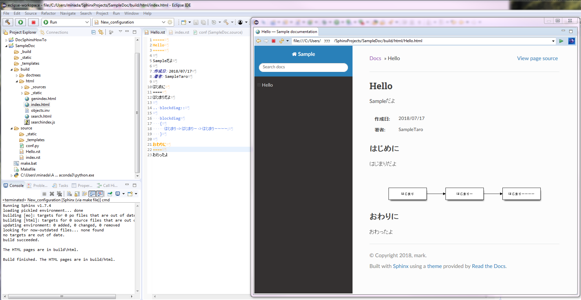Collapse the html folder node
The height and width of the screenshot is (300, 581).
(17, 81)
